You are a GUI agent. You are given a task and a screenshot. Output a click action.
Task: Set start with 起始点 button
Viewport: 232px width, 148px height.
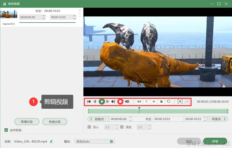click(98, 119)
